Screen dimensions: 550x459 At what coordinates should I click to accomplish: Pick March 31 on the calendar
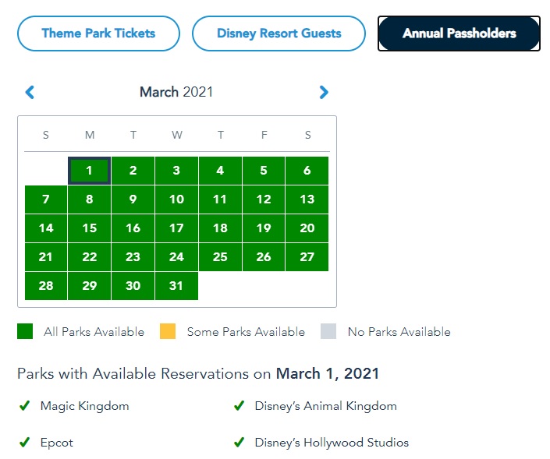point(177,286)
